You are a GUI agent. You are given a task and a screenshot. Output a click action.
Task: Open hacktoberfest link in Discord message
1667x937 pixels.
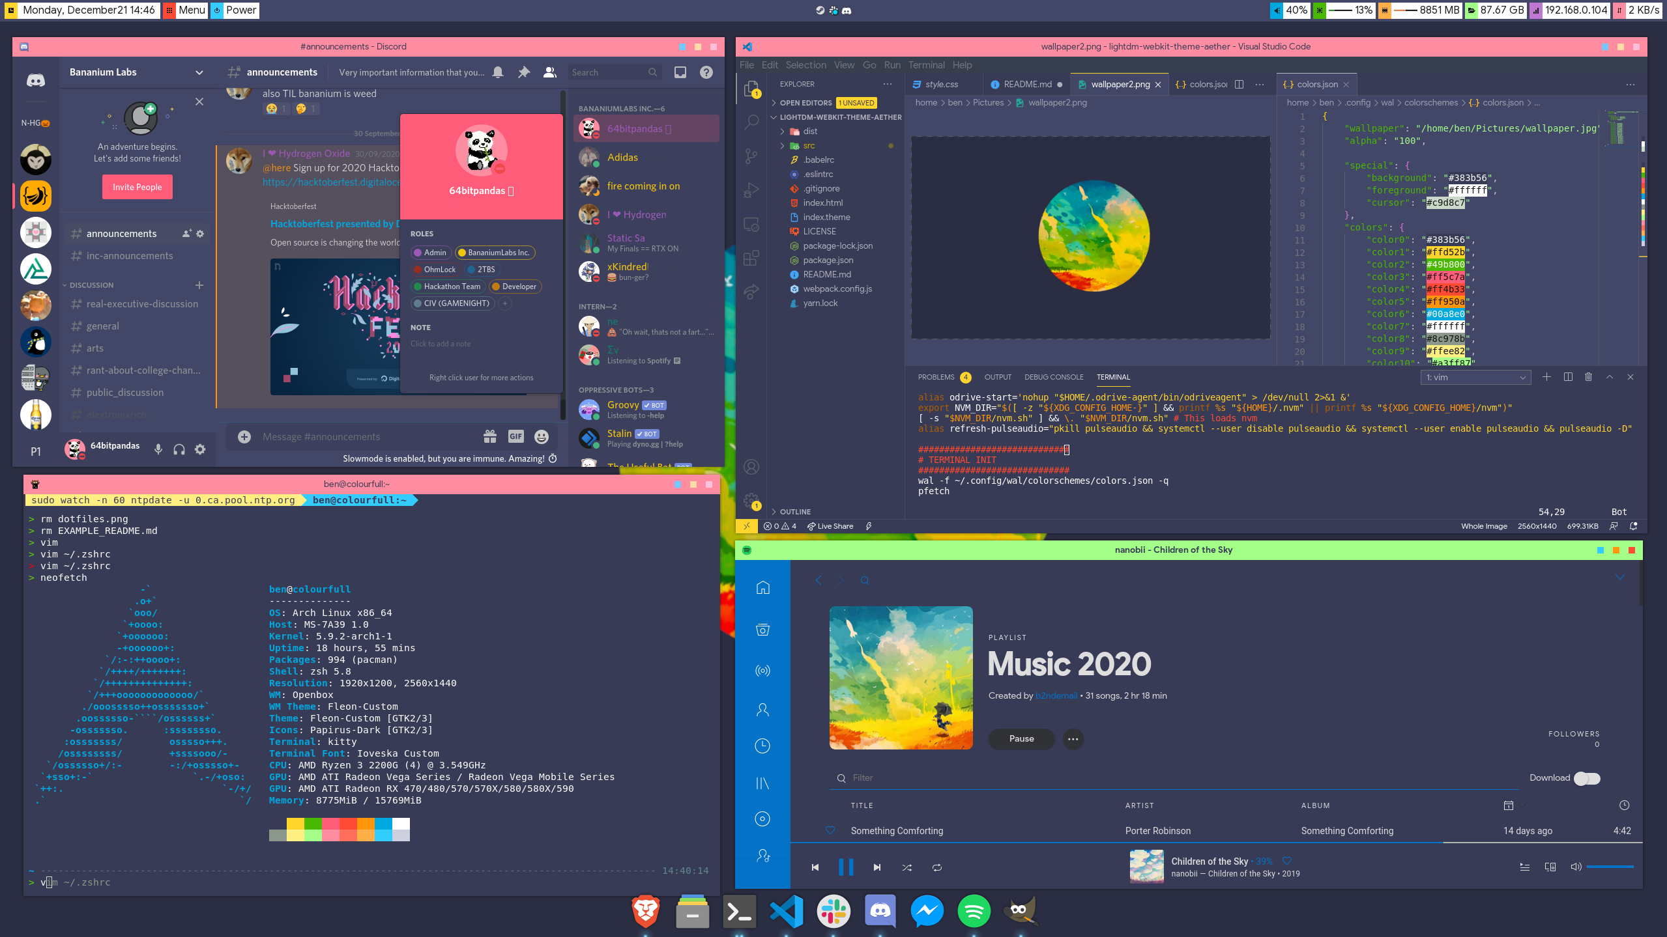coord(331,182)
